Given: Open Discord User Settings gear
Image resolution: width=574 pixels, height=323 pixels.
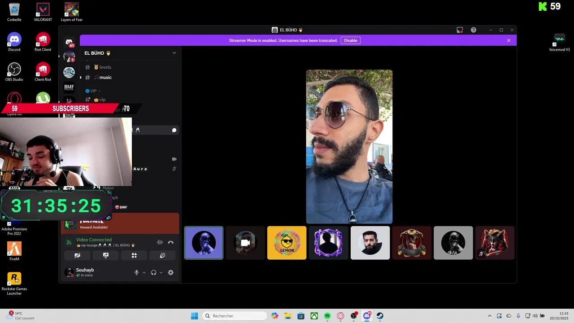Looking at the screenshot, I should pyautogui.click(x=170, y=272).
